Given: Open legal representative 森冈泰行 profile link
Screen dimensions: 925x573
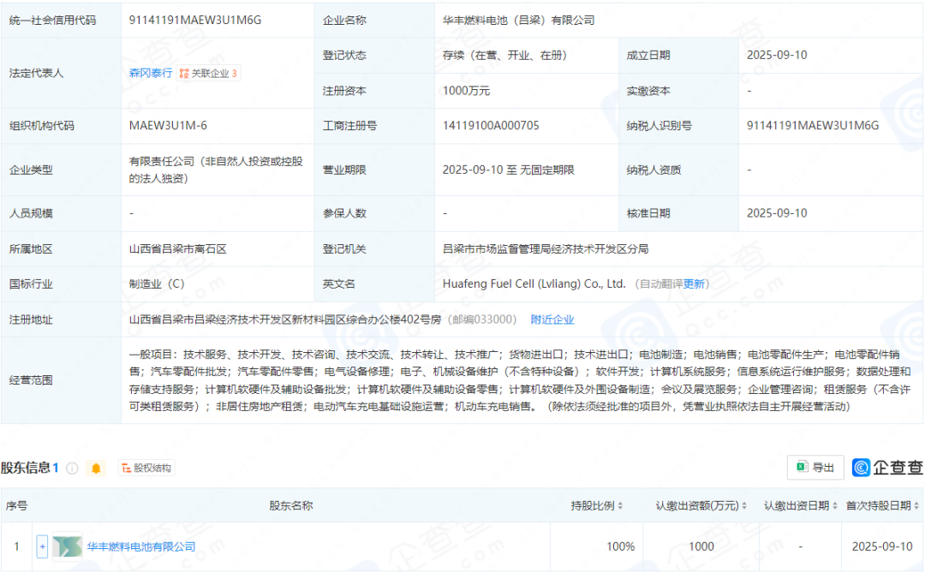Looking at the screenshot, I should click(151, 73).
